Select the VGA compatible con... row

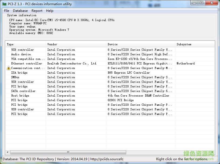point(110,59)
